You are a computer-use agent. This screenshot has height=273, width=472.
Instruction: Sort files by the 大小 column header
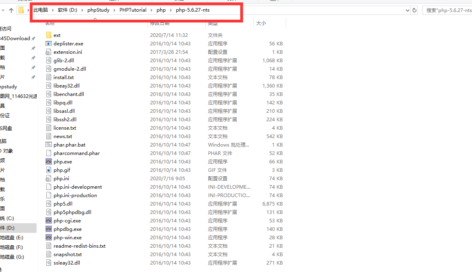pos(261,23)
